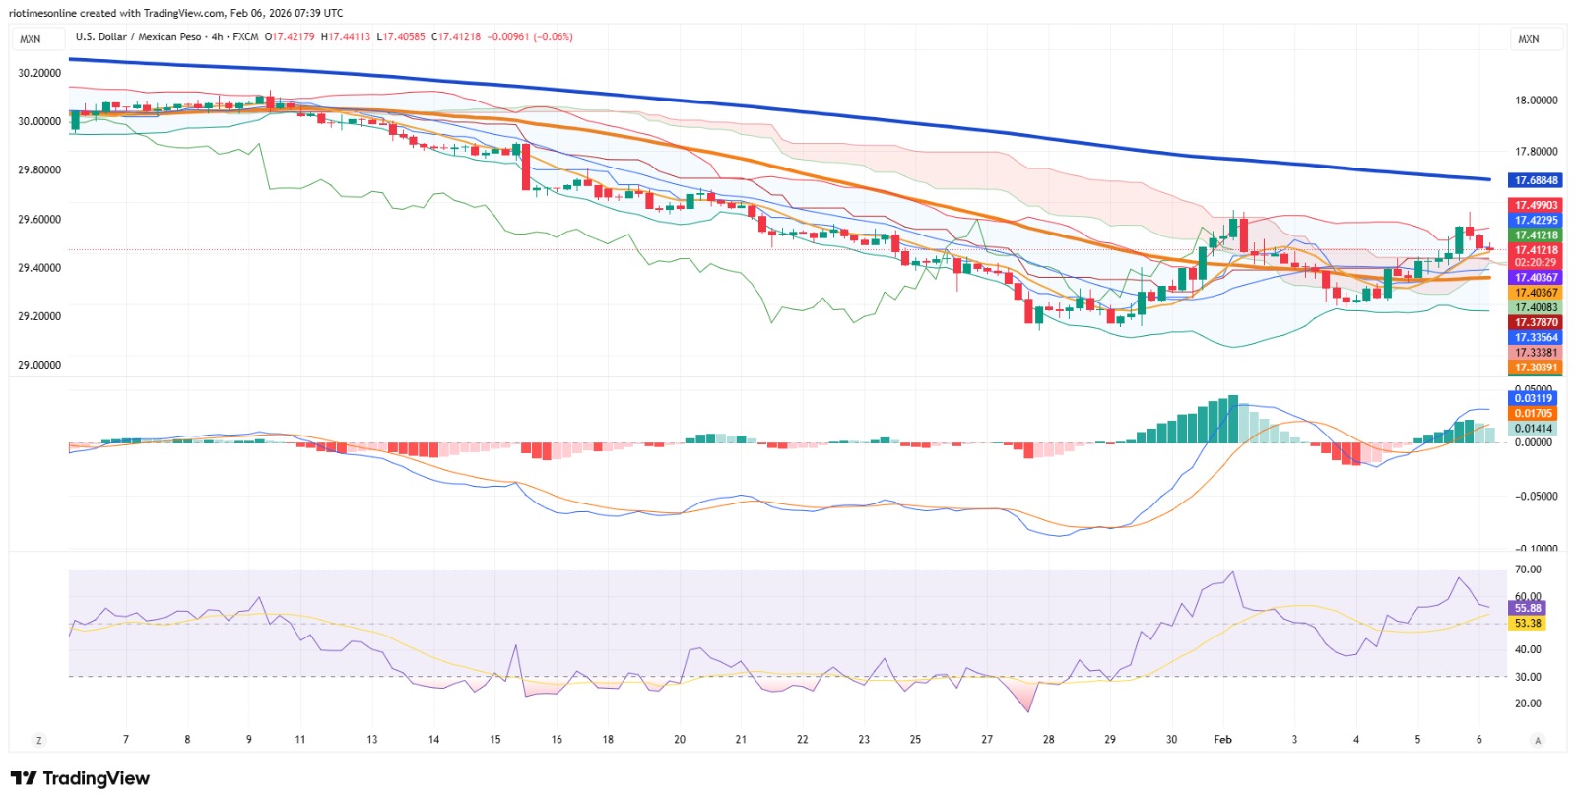Click the 29.20000 tick on the left price axis
This screenshot has width=1576, height=805.
click(39, 316)
